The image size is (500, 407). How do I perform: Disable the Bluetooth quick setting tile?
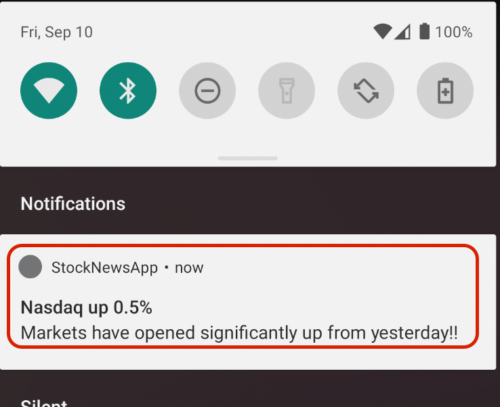coord(128,91)
